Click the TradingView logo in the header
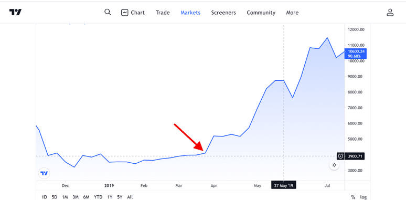This screenshot has width=406, height=200. tap(15, 12)
